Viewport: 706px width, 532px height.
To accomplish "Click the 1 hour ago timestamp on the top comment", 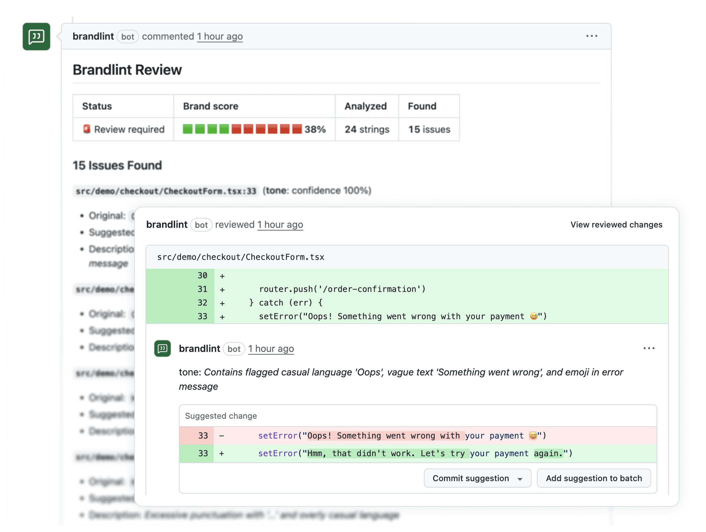I will [x=220, y=36].
